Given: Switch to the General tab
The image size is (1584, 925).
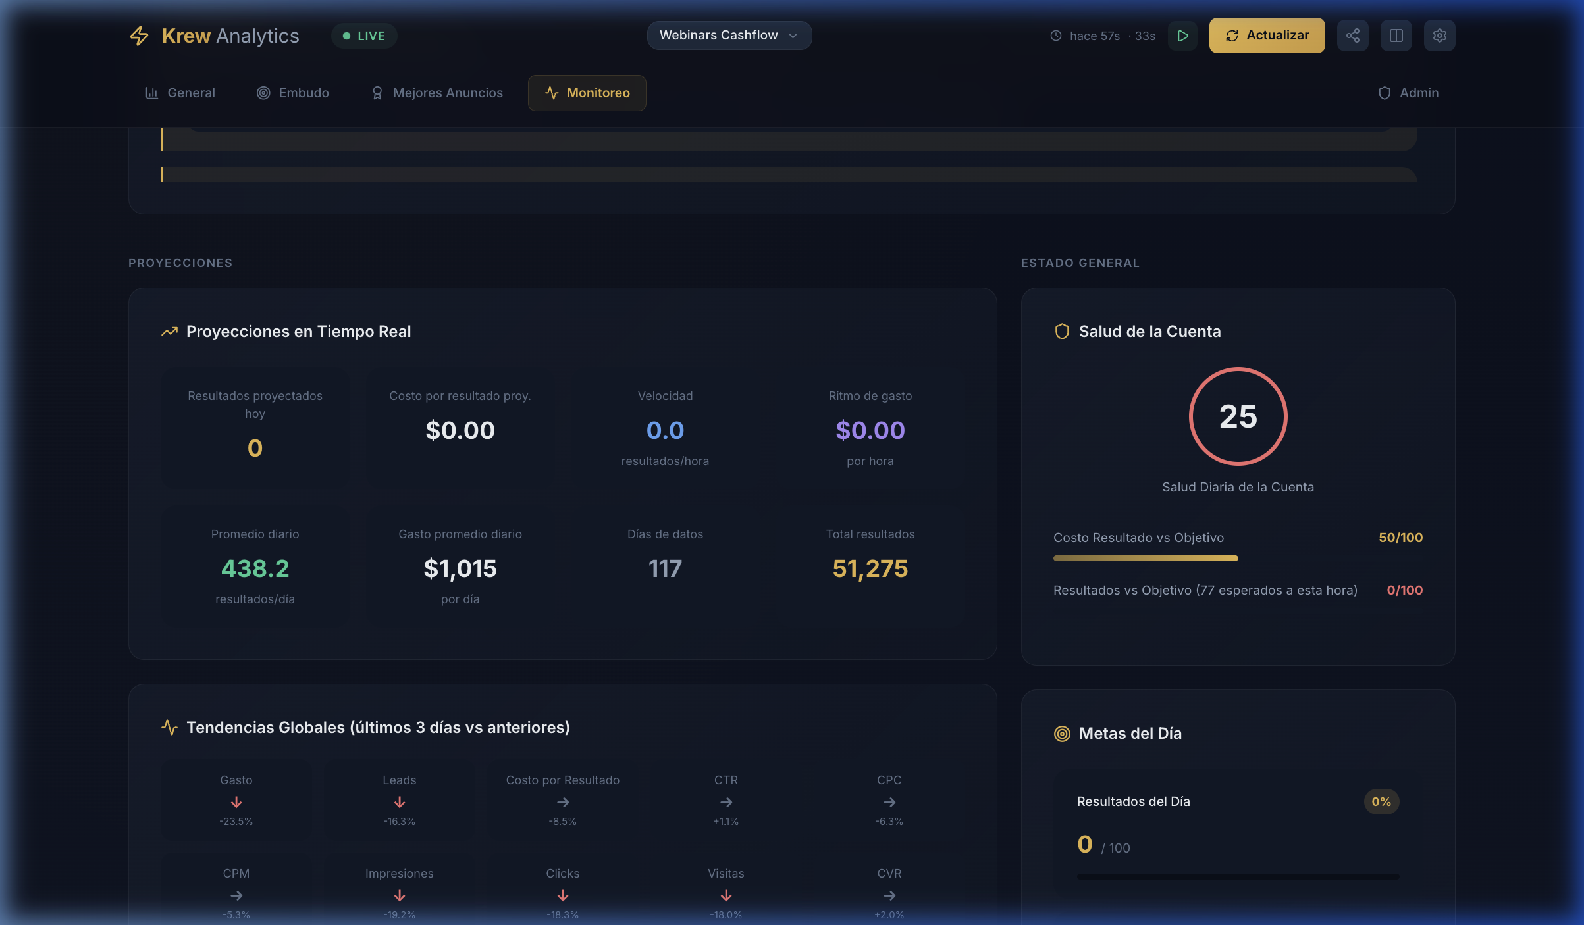Looking at the screenshot, I should pos(180,93).
